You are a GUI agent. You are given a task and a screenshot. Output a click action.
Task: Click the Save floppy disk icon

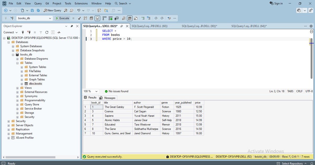[32, 10]
